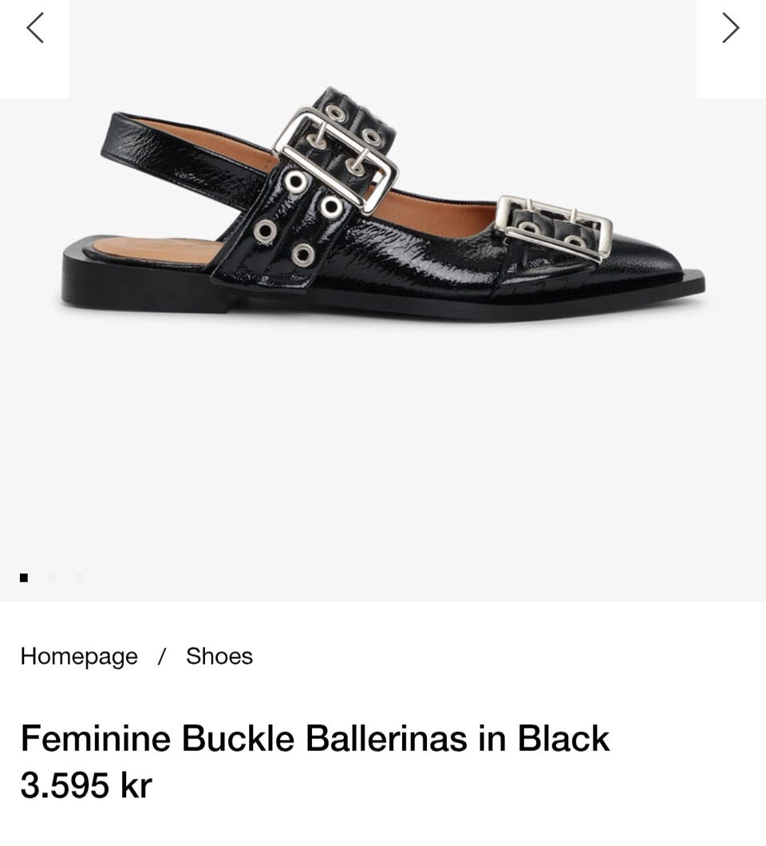This screenshot has height=846, width=766.
Task: Open the Homepage breadcrumb link
Action: (79, 657)
